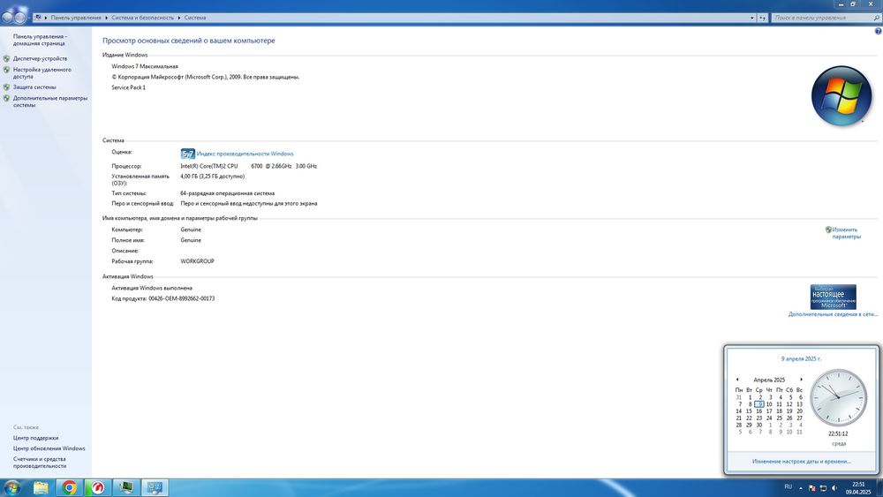
Task: Open Счетчики и средства производительности link
Action: [40, 463]
